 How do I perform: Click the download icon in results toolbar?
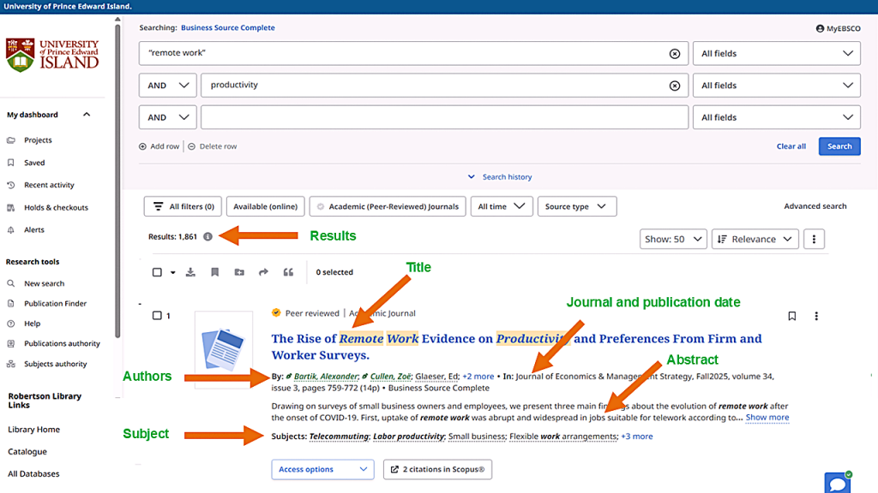point(190,272)
